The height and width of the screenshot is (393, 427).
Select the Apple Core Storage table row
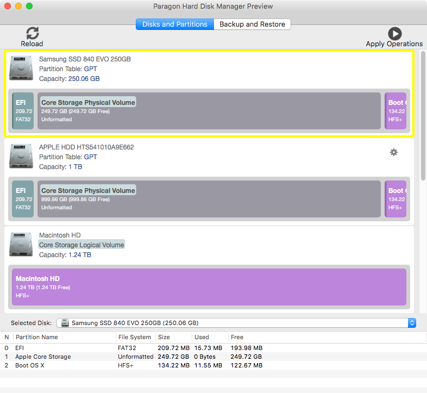(213, 357)
